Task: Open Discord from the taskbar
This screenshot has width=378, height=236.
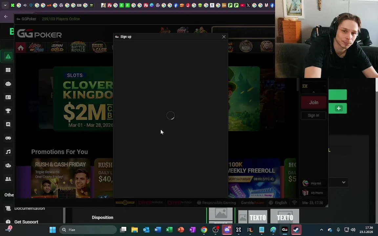Action: (x=227, y=230)
